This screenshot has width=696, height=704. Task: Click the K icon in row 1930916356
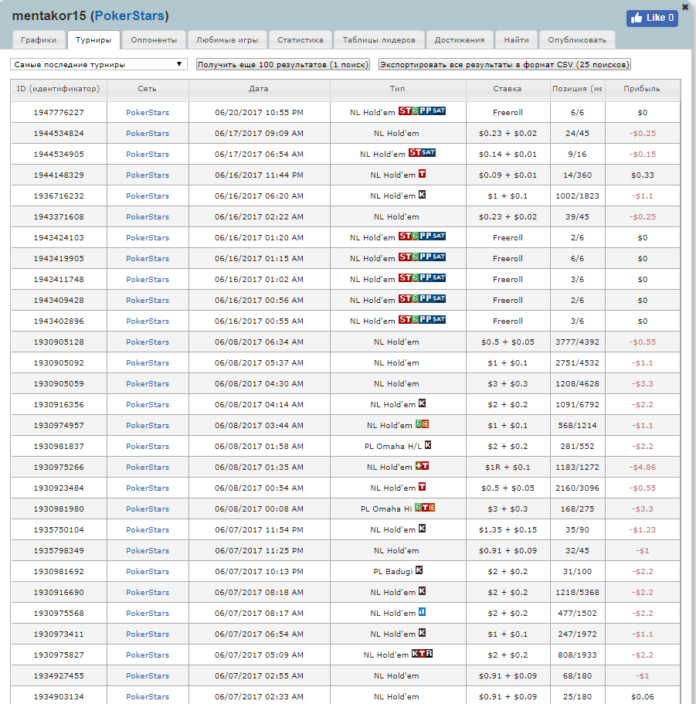click(x=422, y=403)
